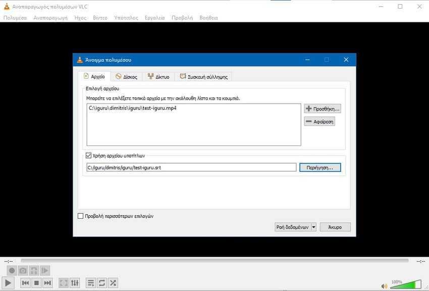This screenshot has height=291, width=429.
Task: Open the Προβολή menu
Action: 182,18
